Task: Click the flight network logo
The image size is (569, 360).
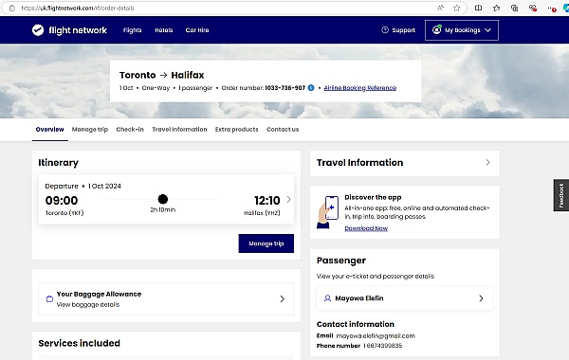Action: [x=69, y=30]
